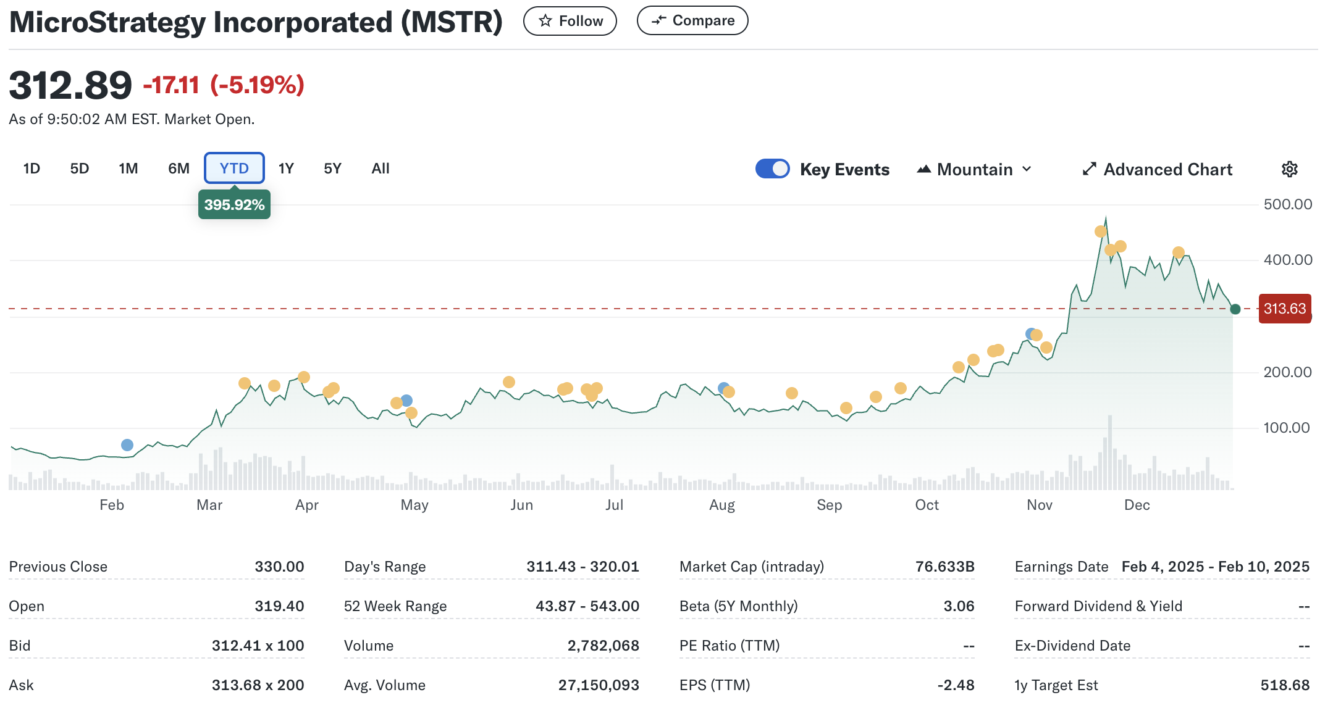Viewport: 1333px width, 708px height.
Task: Click the 313.63 price label on right axis
Action: (x=1285, y=309)
